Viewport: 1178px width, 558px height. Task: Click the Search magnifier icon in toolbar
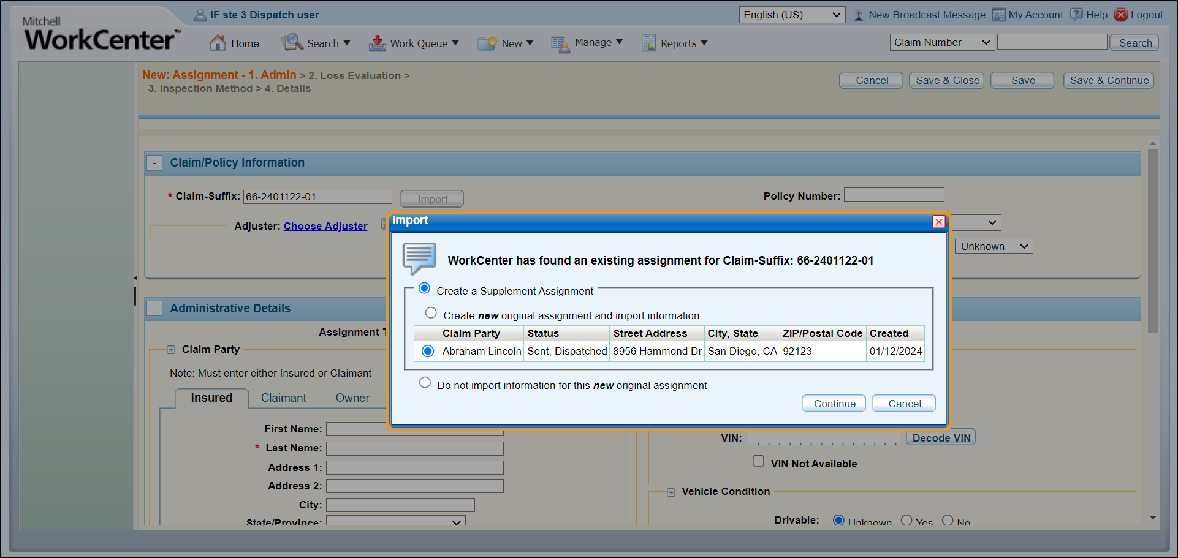pos(292,43)
